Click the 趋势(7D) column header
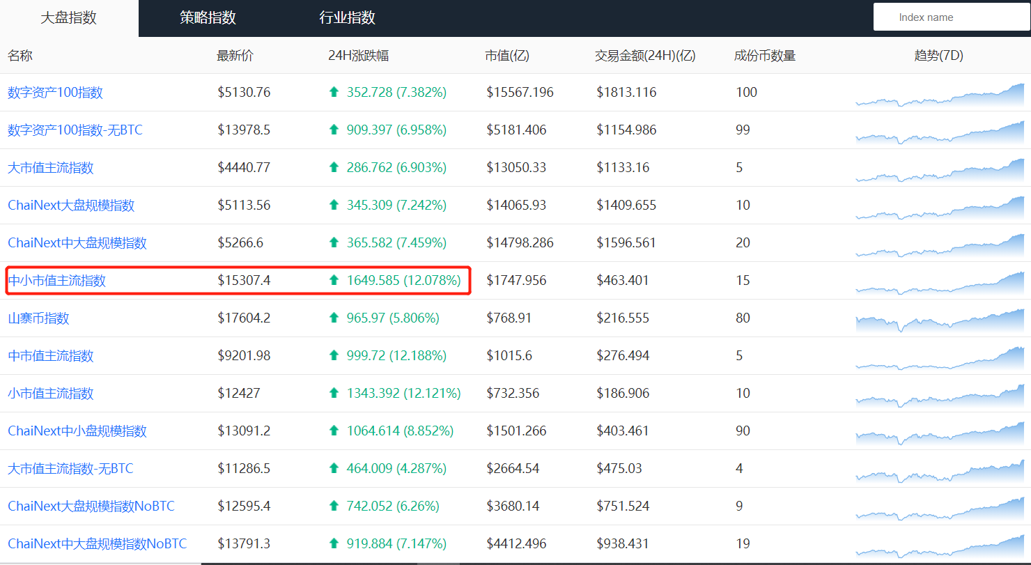Viewport: 1031px width, 565px height. click(x=939, y=56)
